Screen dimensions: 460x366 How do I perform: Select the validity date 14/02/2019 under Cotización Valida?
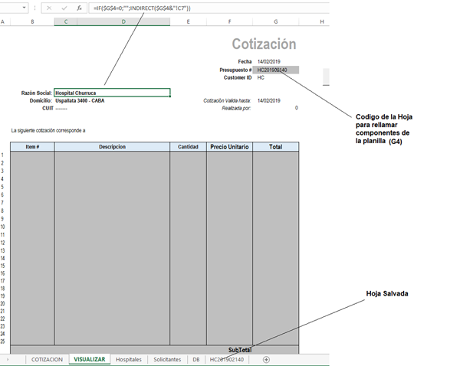click(269, 100)
